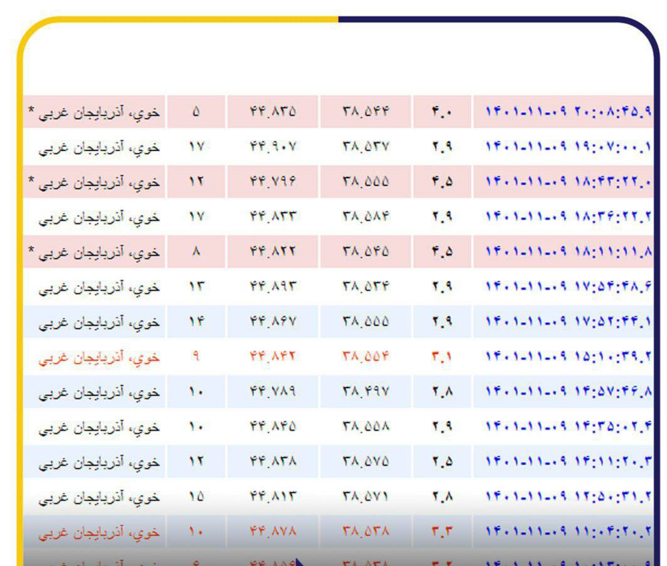Select the latitude value '۳۸.۵۷۵'
This screenshot has width=667, height=566.
366,461
